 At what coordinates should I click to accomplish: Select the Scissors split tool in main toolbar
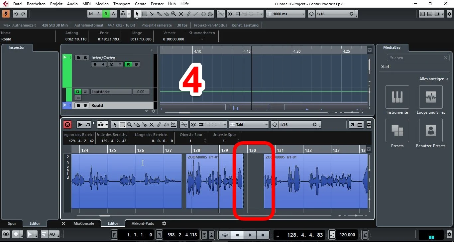click(152, 14)
